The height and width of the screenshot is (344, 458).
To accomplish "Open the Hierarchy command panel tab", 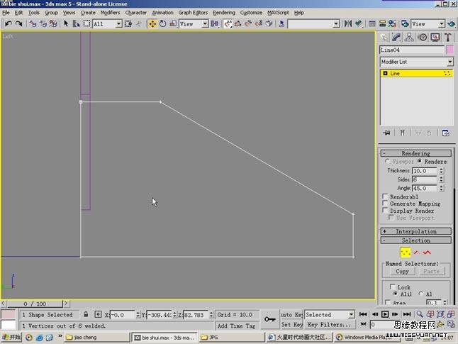I will 409,38.
